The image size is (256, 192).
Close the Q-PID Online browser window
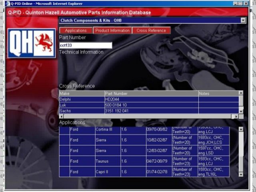(246, 3)
